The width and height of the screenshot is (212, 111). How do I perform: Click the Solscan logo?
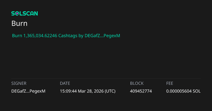24,14
